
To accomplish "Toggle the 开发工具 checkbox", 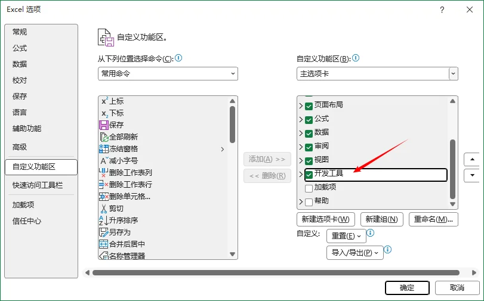I will pos(309,175).
